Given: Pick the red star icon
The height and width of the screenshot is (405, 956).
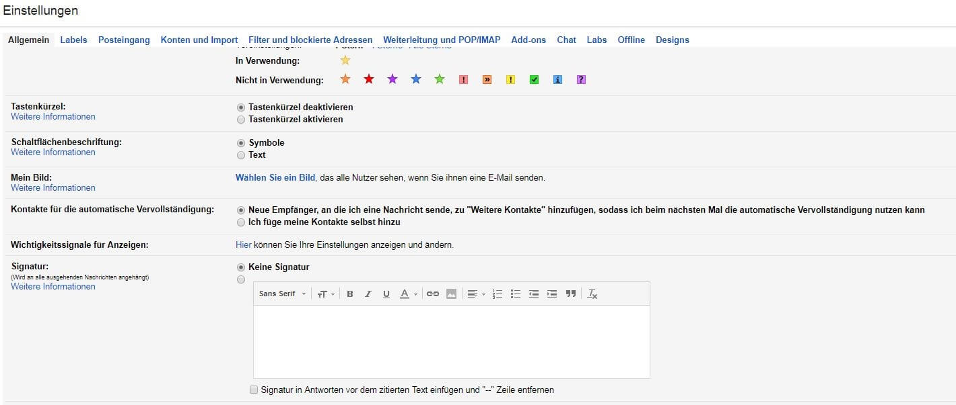Looking at the screenshot, I should coord(369,79).
